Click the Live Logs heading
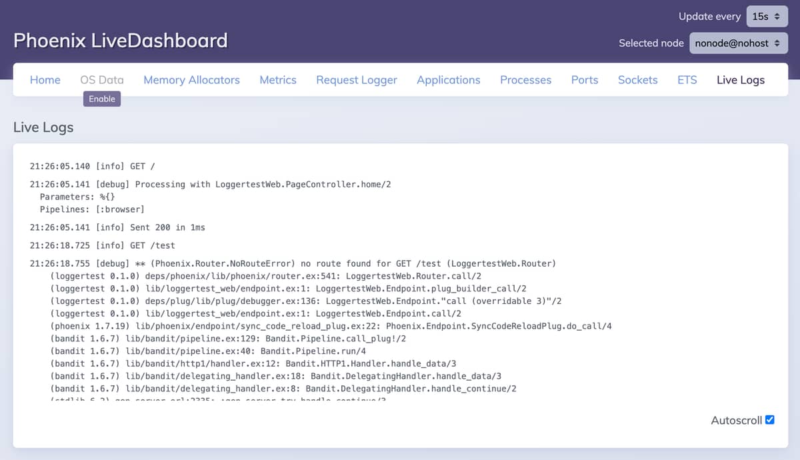Viewport: 800px width, 460px height. [x=43, y=127]
